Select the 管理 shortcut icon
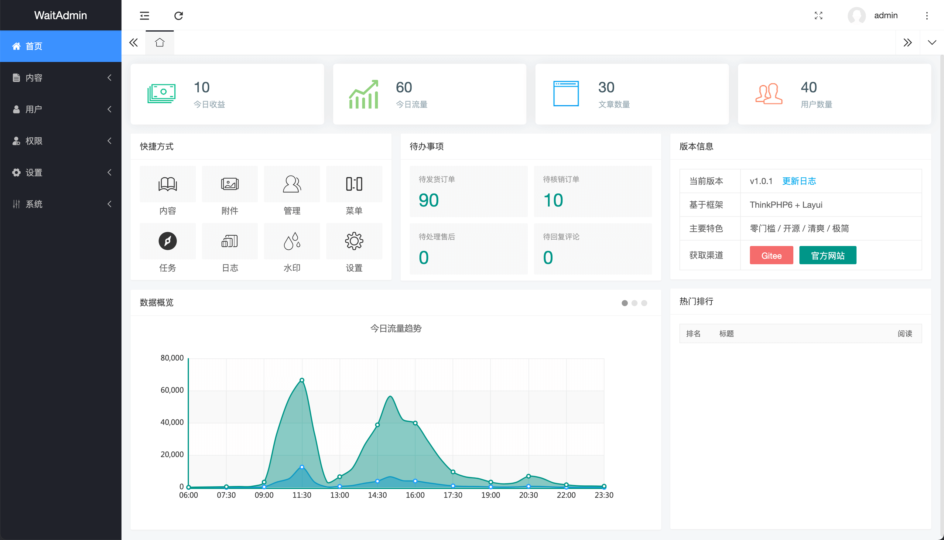The image size is (944, 540). [292, 184]
